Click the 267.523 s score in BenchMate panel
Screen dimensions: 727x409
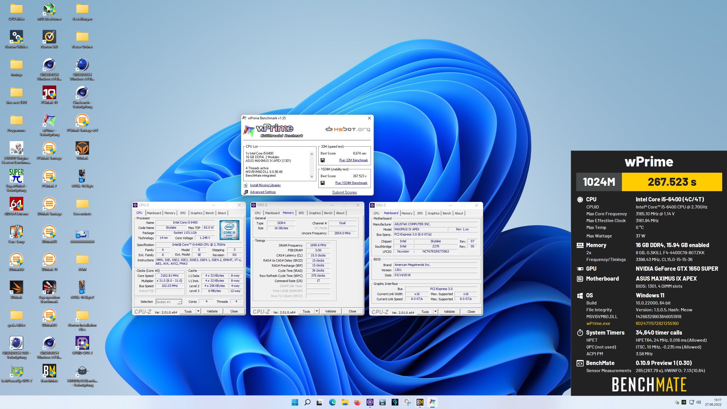coord(672,182)
